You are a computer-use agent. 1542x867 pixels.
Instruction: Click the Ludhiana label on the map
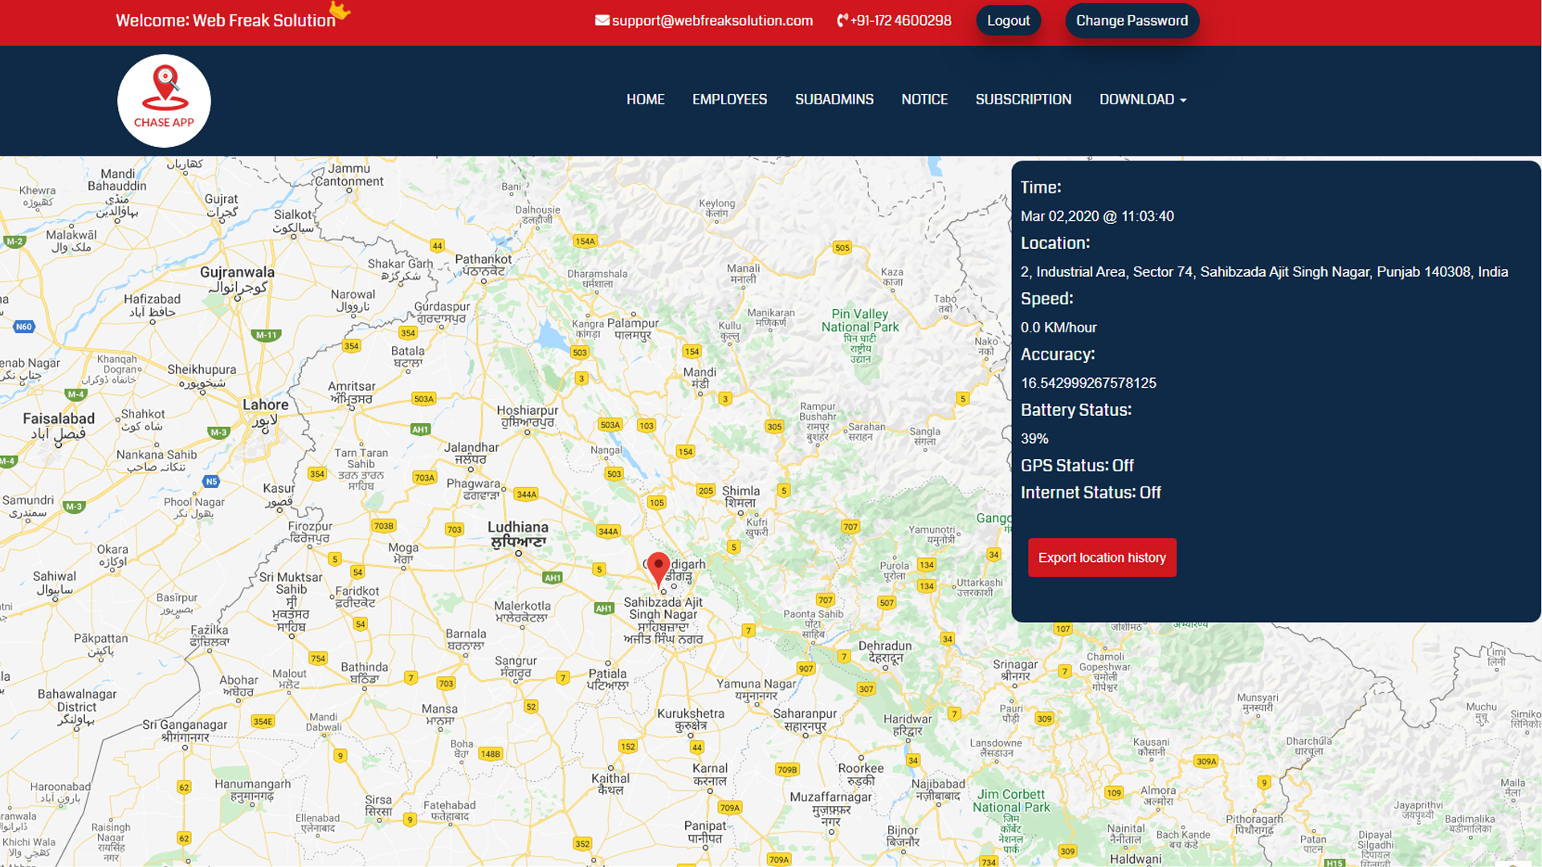[518, 534]
